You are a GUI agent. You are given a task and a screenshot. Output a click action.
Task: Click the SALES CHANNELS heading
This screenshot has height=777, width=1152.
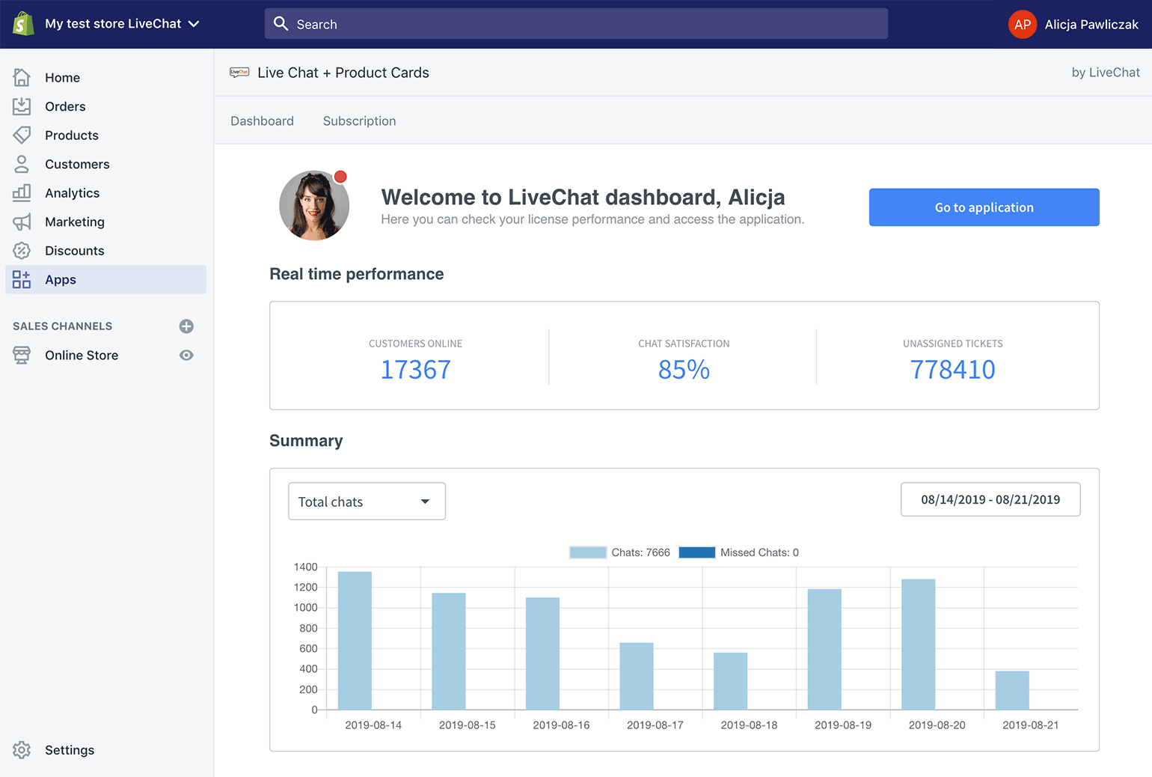tap(63, 326)
